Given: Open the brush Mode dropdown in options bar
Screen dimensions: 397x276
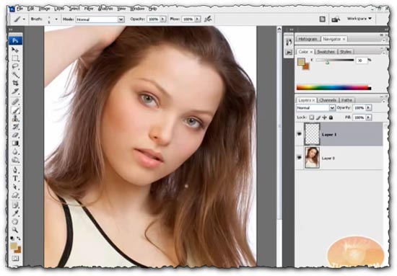Looking at the screenshot, I should [x=100, y=19].
